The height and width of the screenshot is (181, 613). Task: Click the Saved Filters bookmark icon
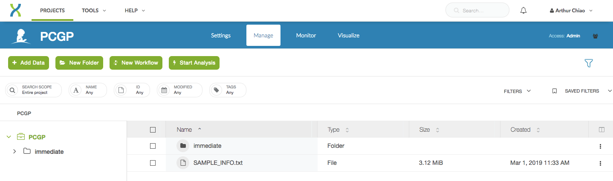pyautogui.click(x=554, y=91)
